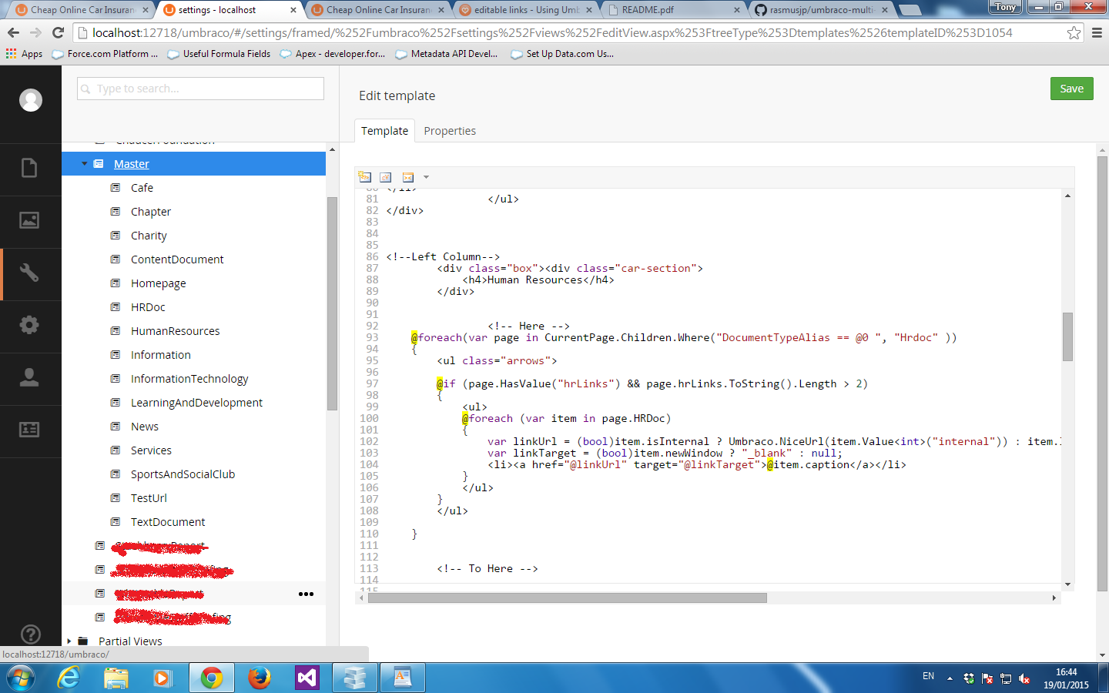Open the Developer gear section
The height and width of the screenshot is (693, 1109).
(29, 326)
